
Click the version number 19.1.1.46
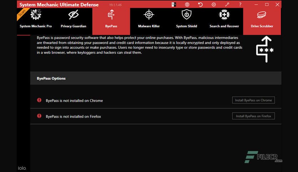coord(115,5)
